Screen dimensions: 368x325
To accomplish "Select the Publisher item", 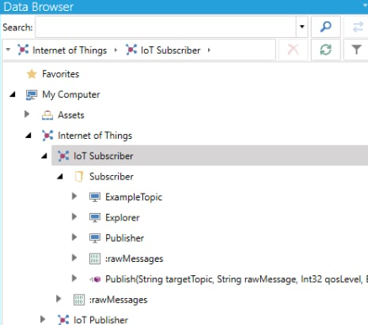I will [x=125, y=238].
